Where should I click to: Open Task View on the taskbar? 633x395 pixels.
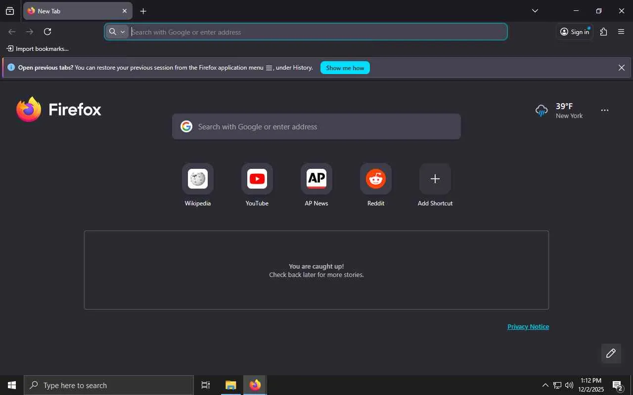click(206, 386)
